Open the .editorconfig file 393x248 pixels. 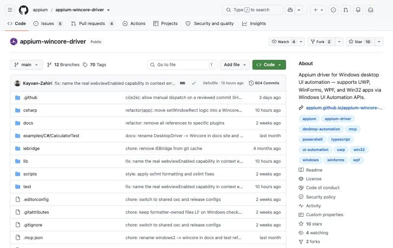tap(36, 199)
